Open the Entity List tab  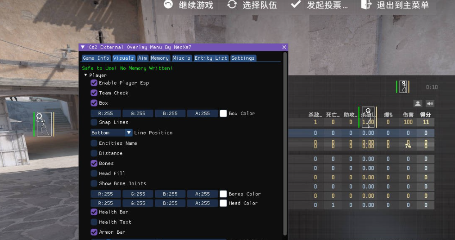[211, 58]
